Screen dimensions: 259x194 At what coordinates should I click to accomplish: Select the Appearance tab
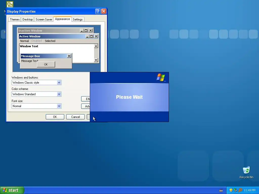coord(62,19)
